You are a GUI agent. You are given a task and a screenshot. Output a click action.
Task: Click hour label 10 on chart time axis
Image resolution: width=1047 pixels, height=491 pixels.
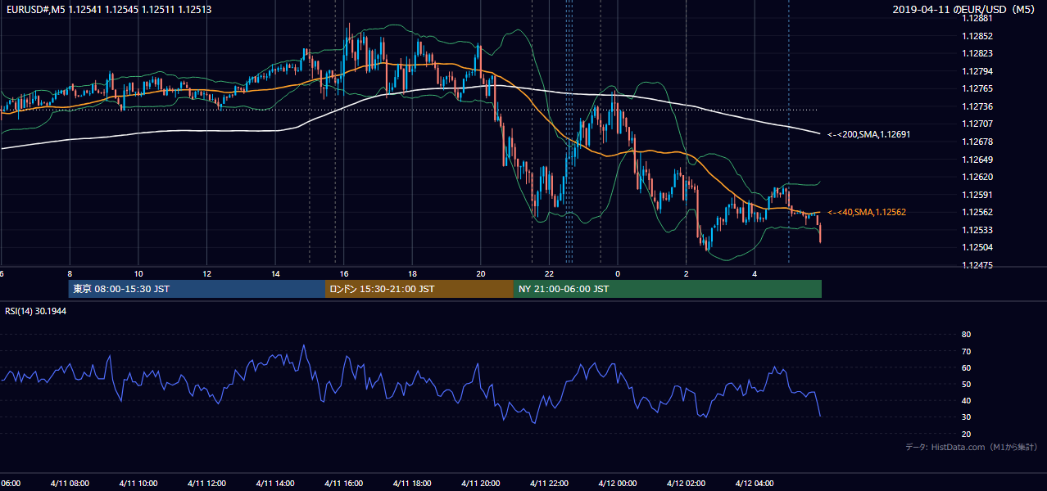click(138, 273)
